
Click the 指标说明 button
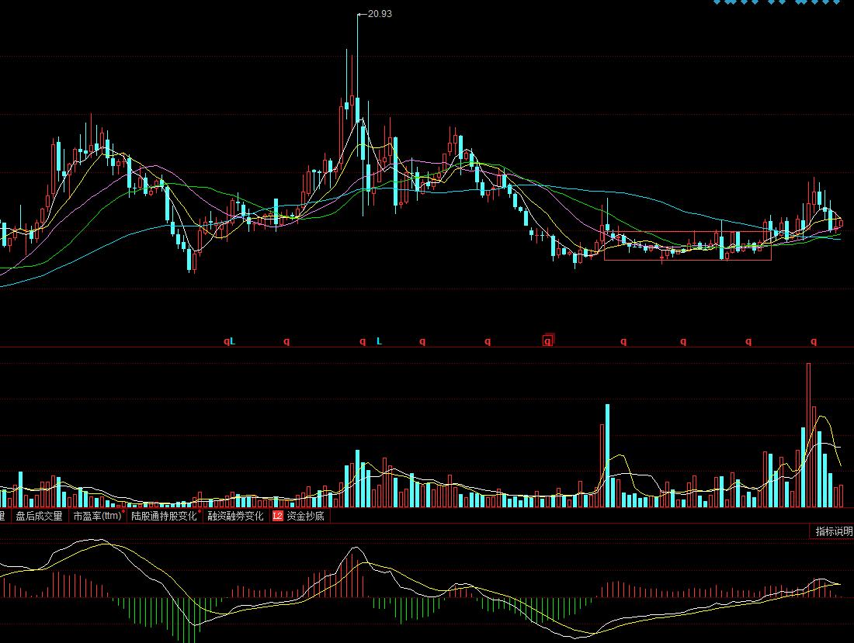click(x=833, y=531)
